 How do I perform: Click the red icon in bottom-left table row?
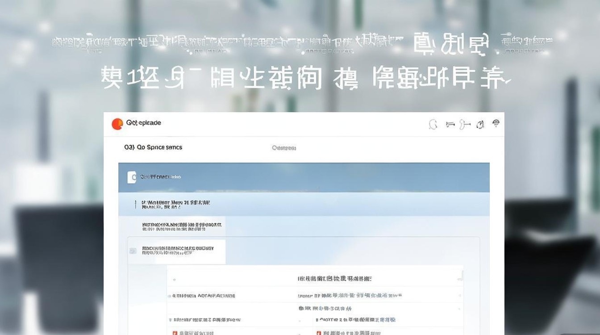click(x=175, y=333)
